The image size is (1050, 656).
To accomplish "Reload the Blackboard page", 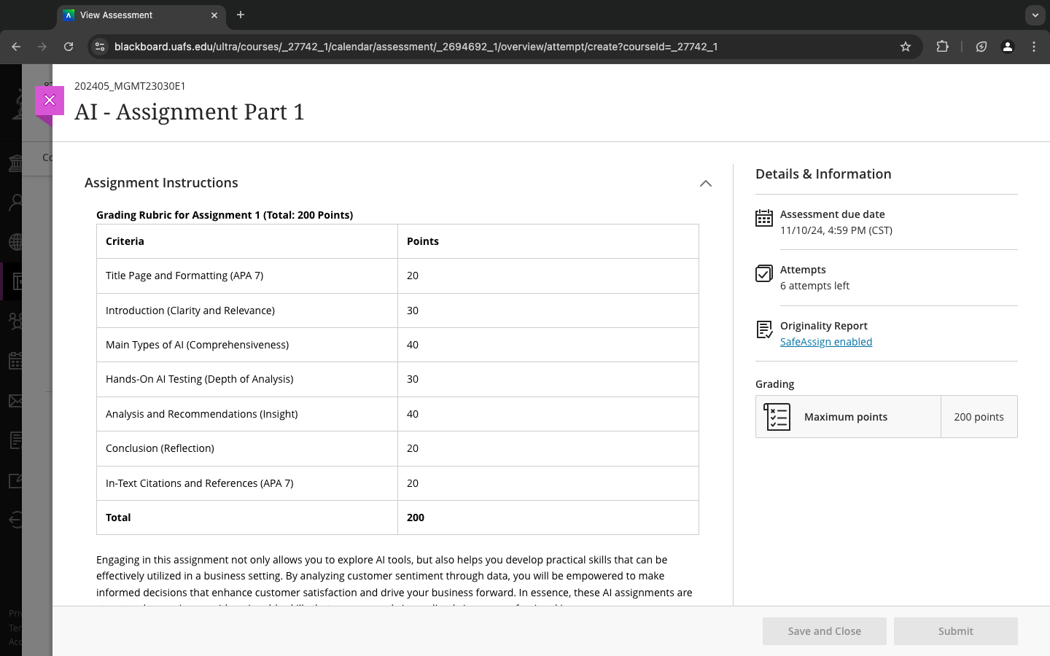I will tap(69, 47).
